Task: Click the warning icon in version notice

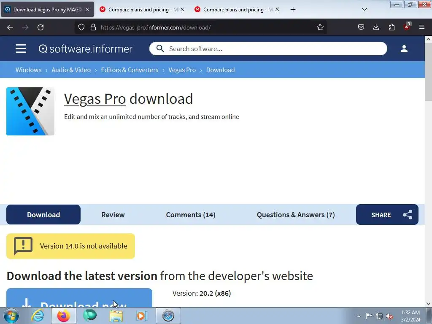Action: [x=23, y=246]
